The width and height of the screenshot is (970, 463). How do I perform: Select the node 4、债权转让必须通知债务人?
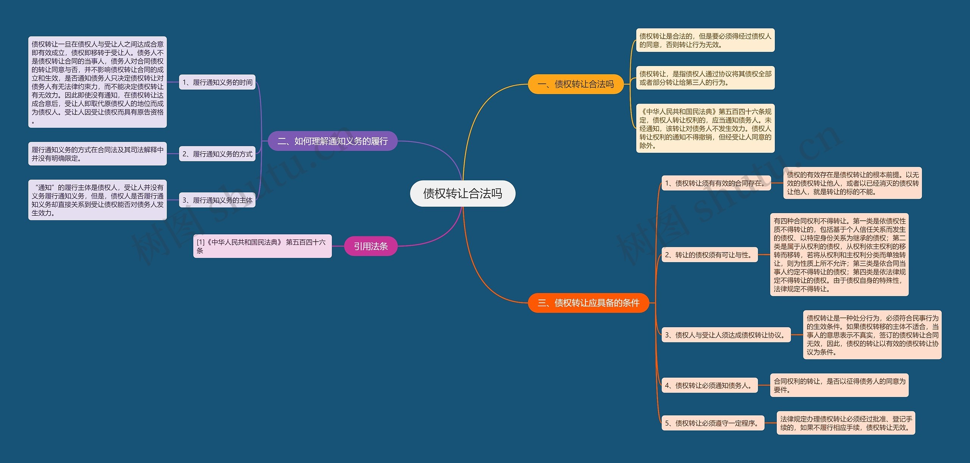tap(710, 385)
